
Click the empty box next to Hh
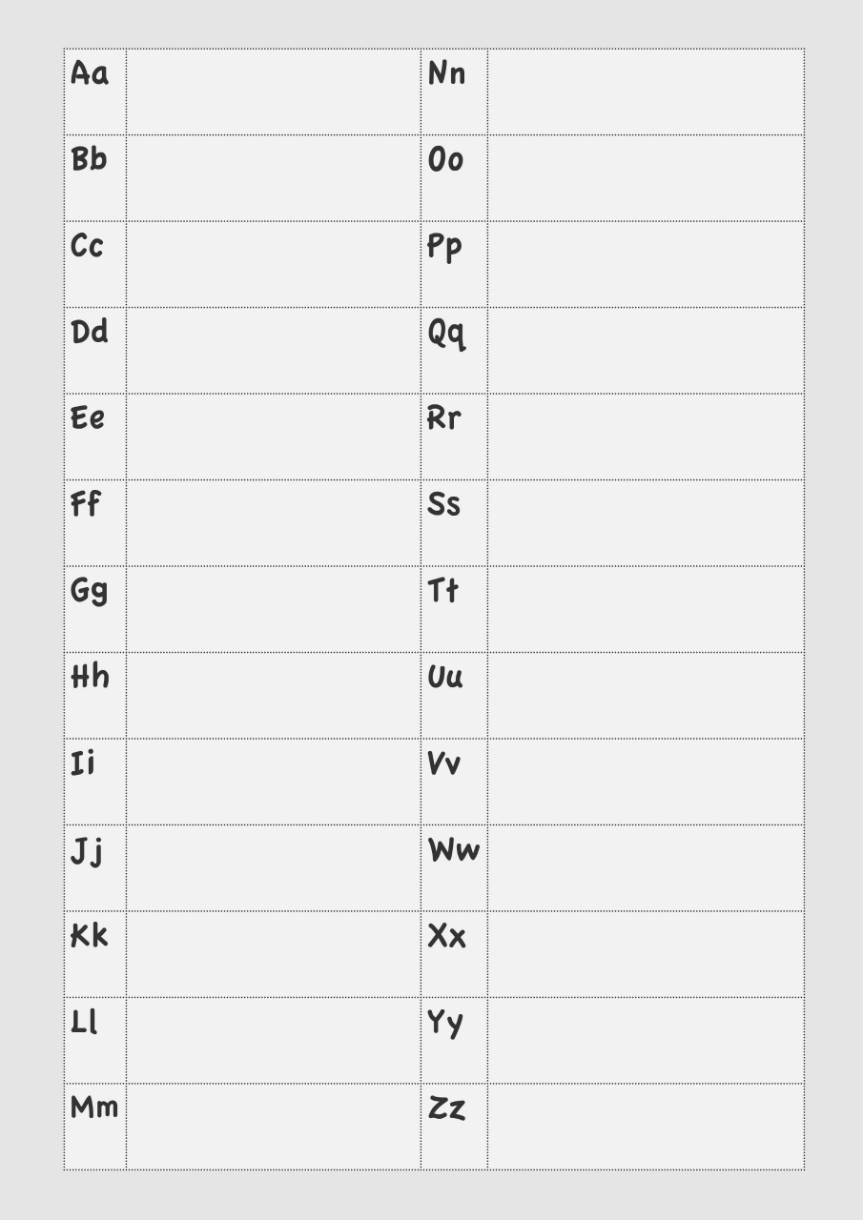pyautogui.click(x=273, y=696)
